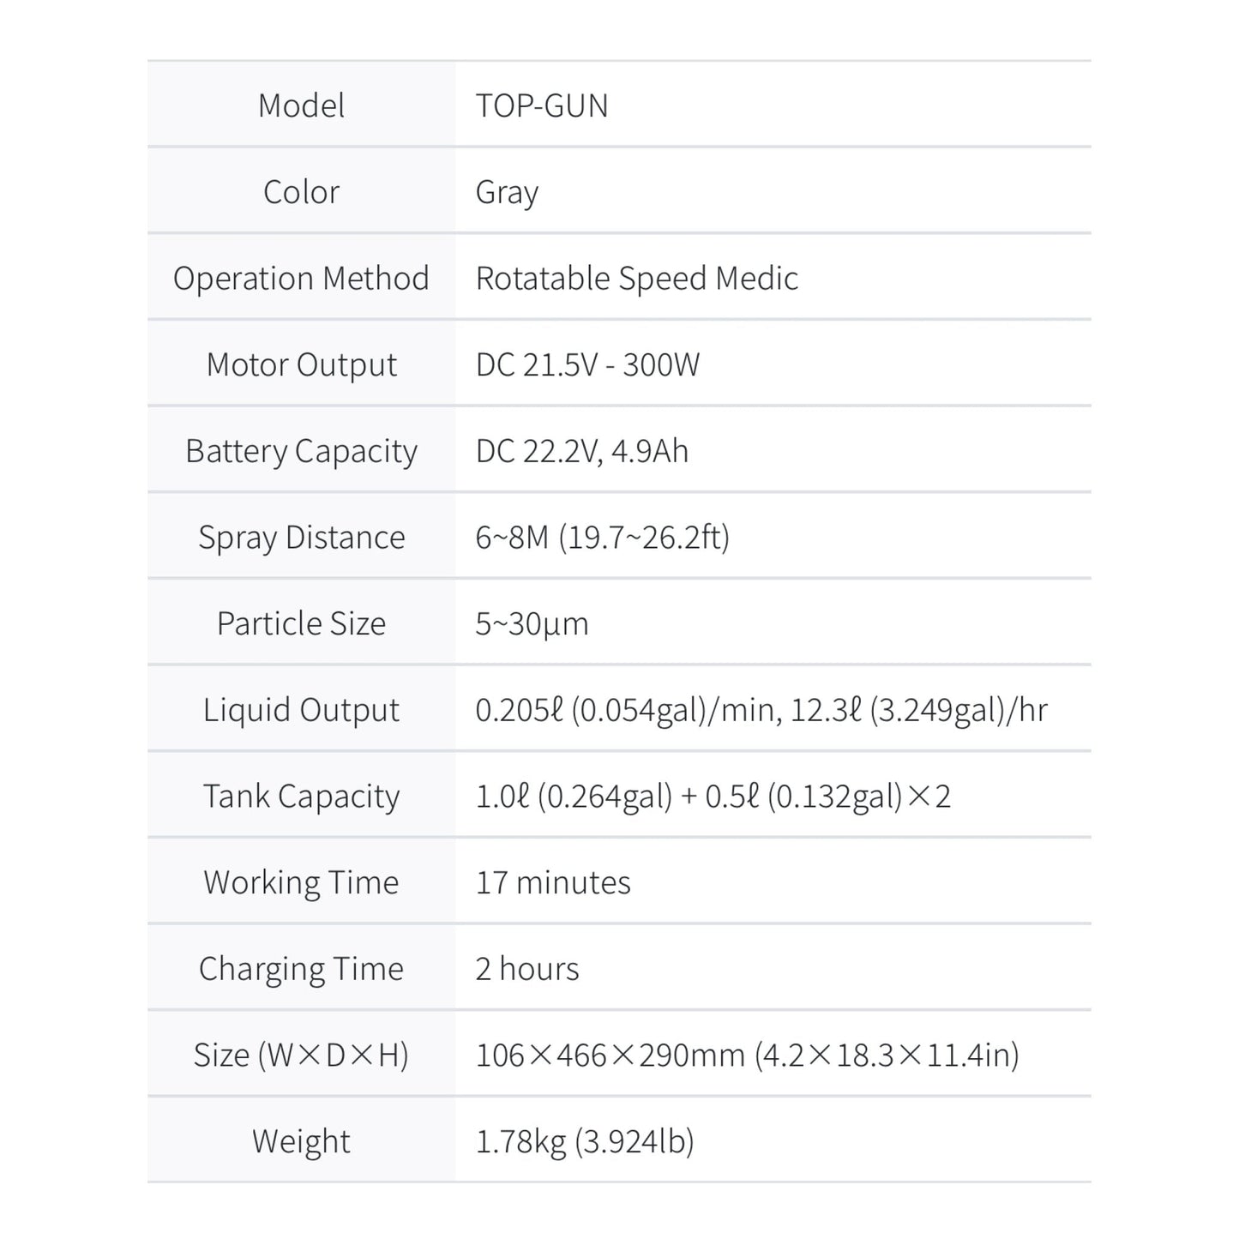Select the 17 minutes working time
1239x1239 pixels.
pos(553,882)
